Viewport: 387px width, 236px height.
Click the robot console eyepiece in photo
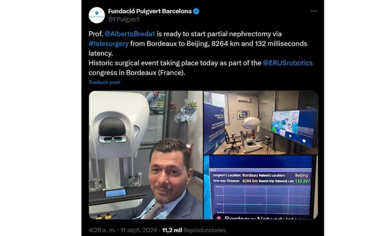113,139
